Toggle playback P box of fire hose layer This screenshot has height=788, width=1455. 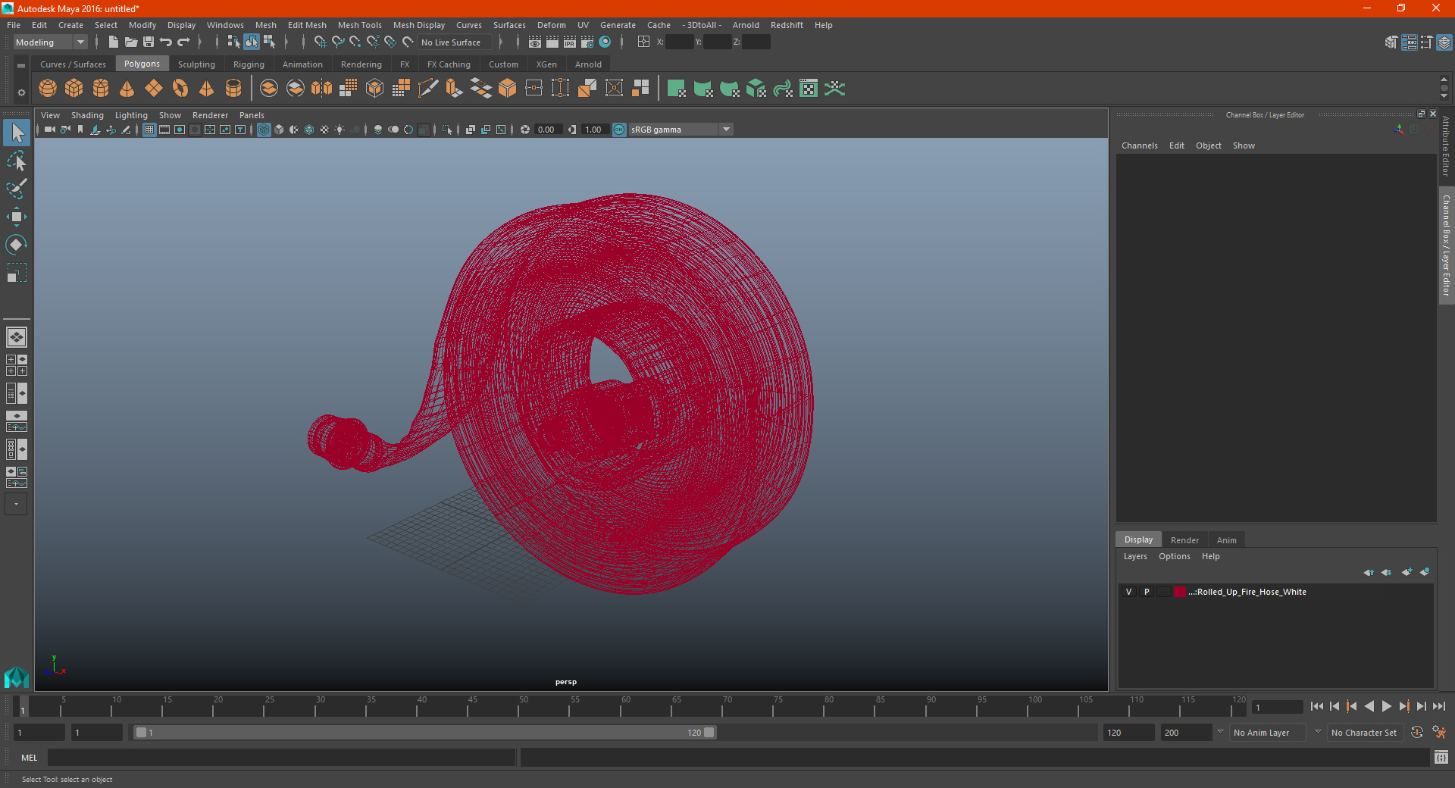click(1147, 592)
